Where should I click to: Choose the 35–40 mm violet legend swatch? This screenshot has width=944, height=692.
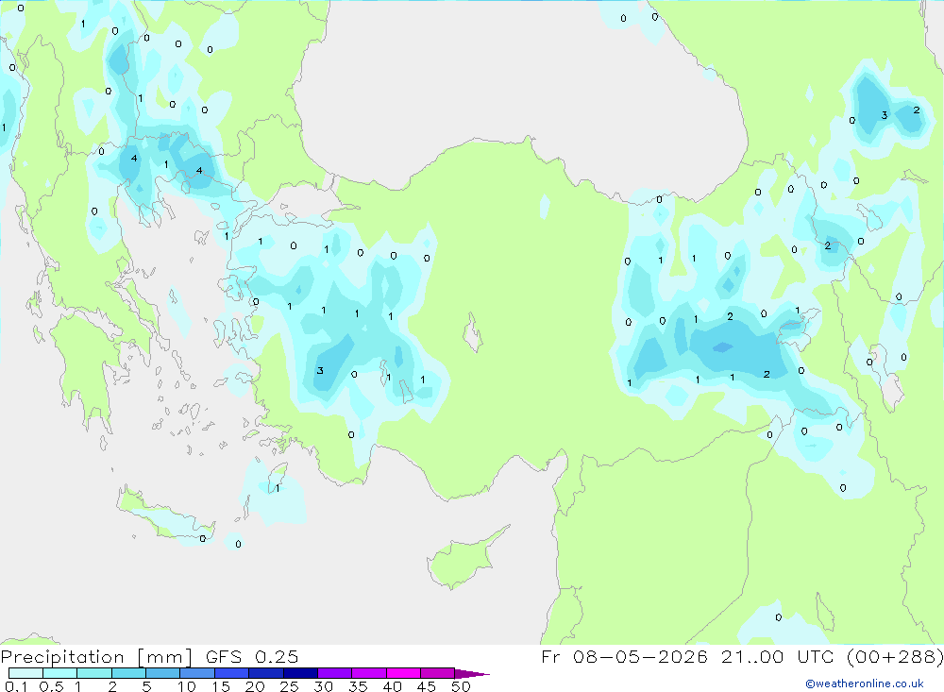click(369, 673)
